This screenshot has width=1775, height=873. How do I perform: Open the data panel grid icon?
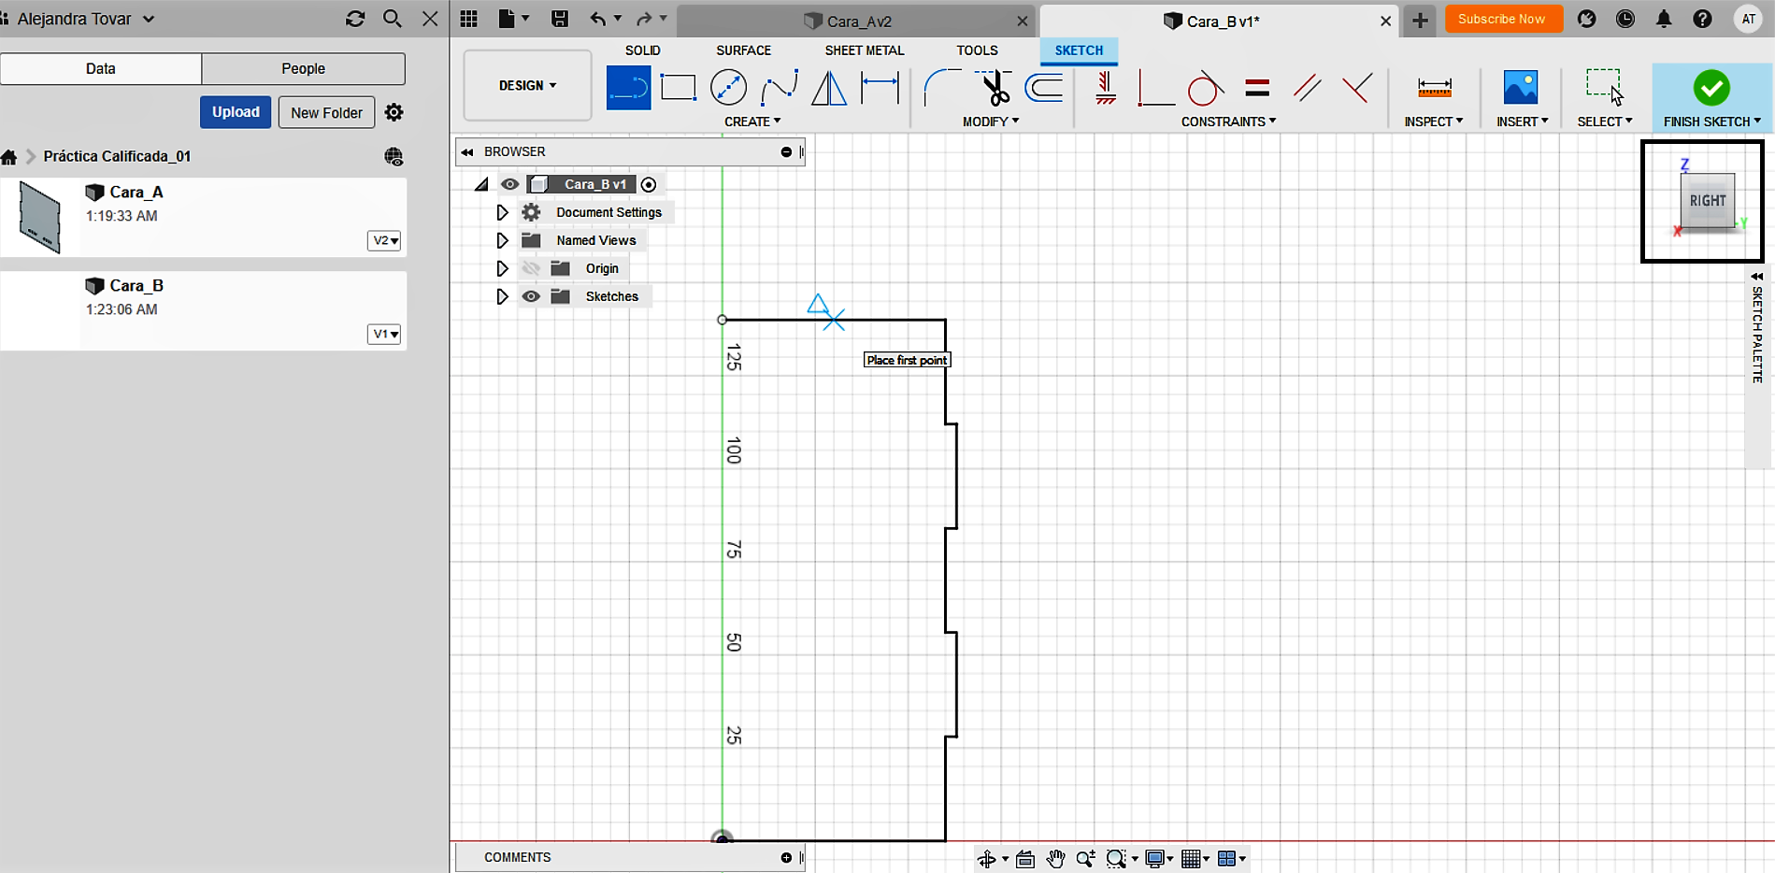(x=469, y=19)
